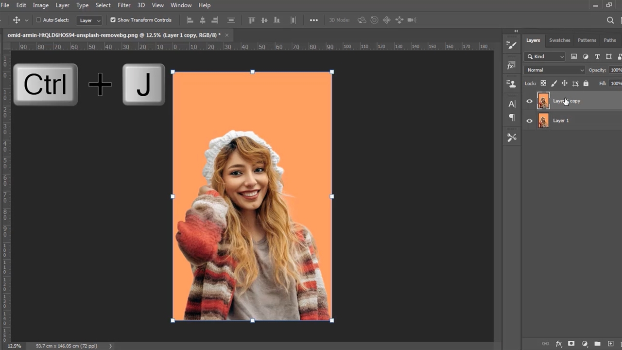The width and height of the screenshot is (622, 350).
Task: Click the more options ellipsis button
Action: click(314, 20)
